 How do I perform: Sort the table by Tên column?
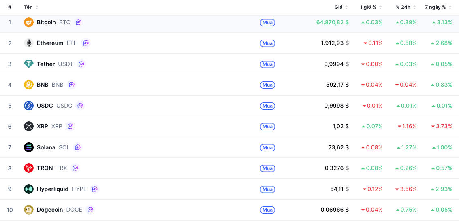[31, 7]
